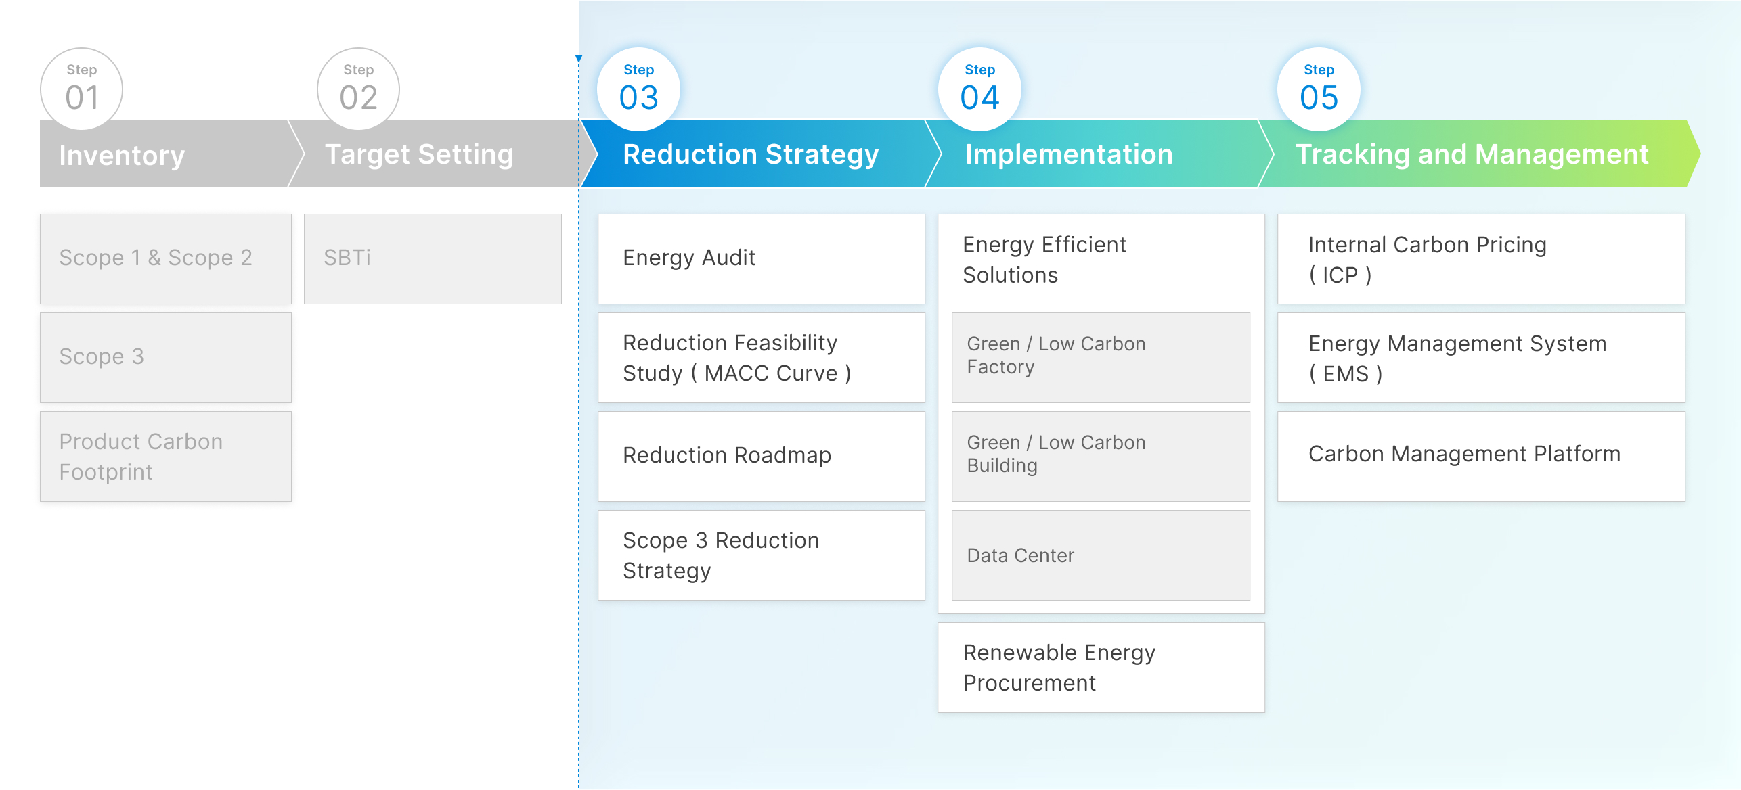Collapse the Green / Low Carbon Factory item
The width and height of the screenshot is (1741, 790).
click(1100, 357)
